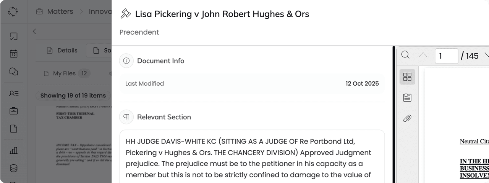Screen dimensions: 489x183
Task: Search within the PDF document
Action: click(405, 55)
